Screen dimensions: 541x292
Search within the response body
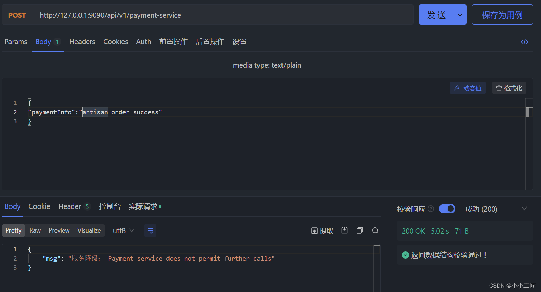[375, 230]
